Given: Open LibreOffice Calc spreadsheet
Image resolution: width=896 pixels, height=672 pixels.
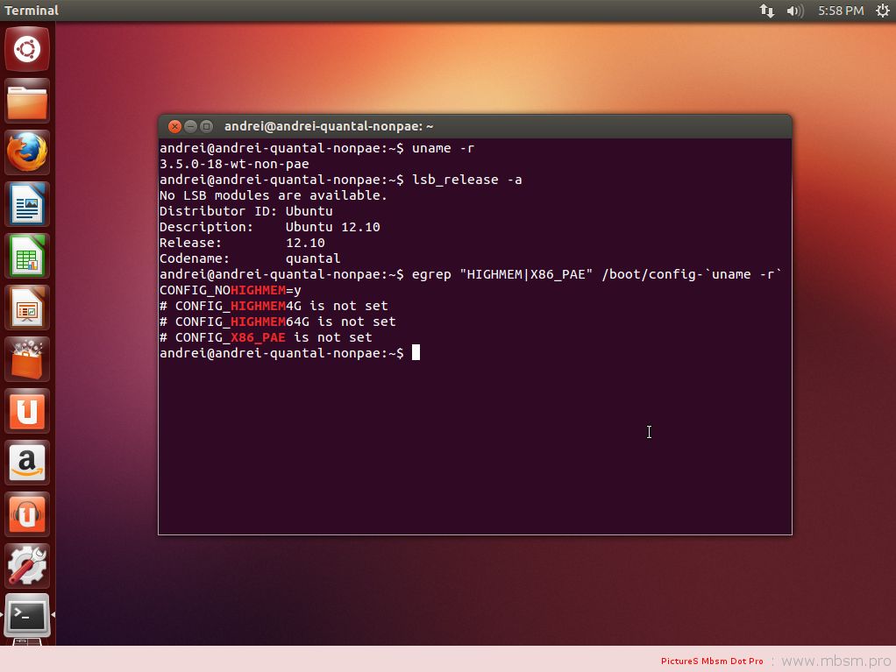Looking at the screenshot, I should [27, 257].
